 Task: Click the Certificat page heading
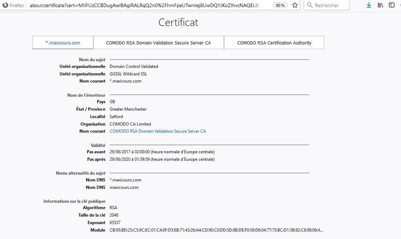(x=178, y=22)
